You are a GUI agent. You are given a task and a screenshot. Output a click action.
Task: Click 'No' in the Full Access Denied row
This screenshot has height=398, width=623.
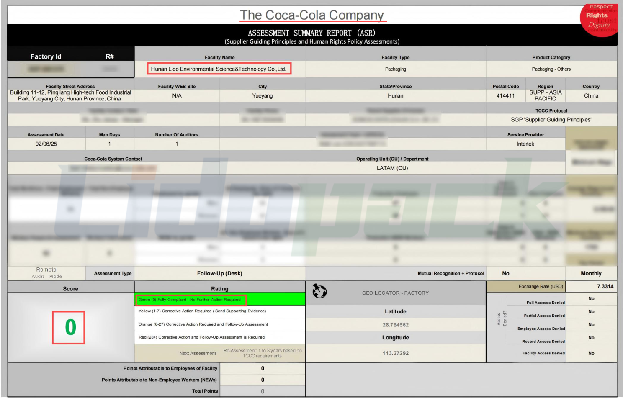tap(591, 298)
